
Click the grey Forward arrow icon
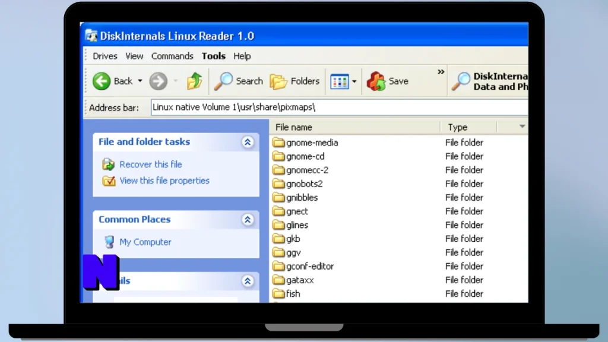[158, 81]
